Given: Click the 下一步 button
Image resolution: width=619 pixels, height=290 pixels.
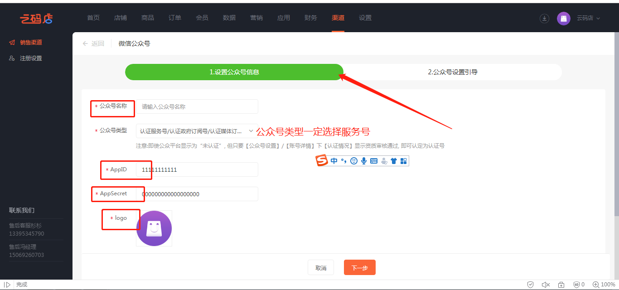Looking at the screenshot, I should click(359, 268).
